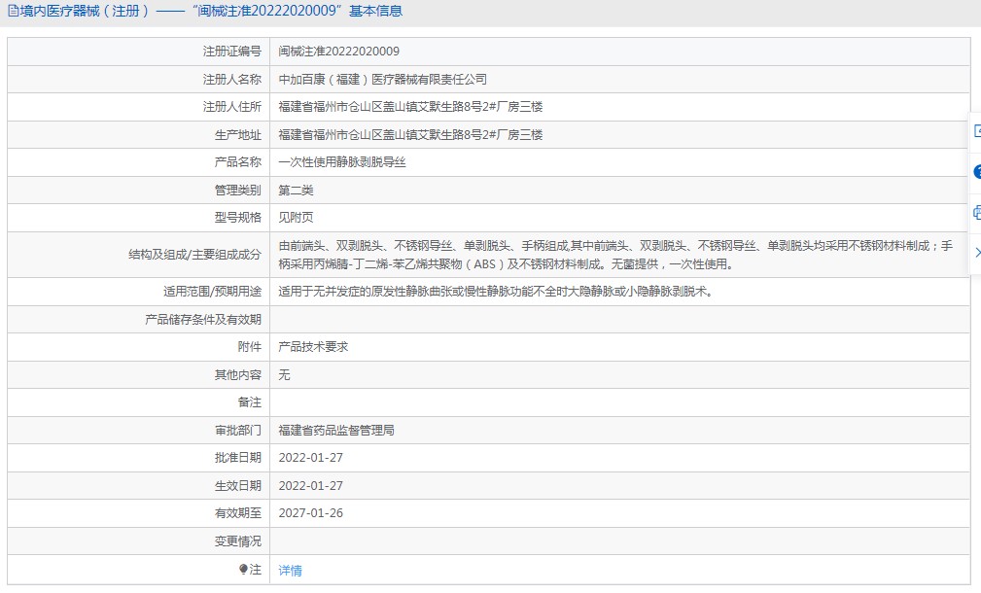Click the 管理类别 row label

coord(238,191)
